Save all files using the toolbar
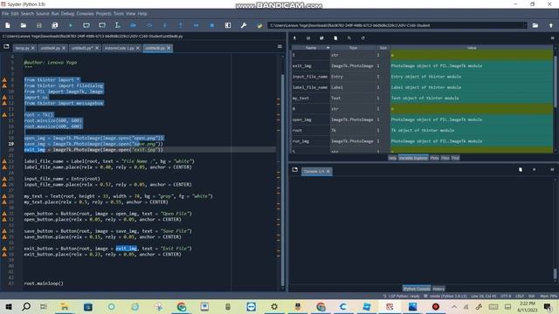The width and height of the screenshot is (559, 314). click(54, 25)
